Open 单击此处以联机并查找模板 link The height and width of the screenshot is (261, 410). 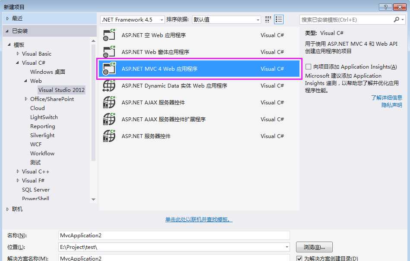199,220
